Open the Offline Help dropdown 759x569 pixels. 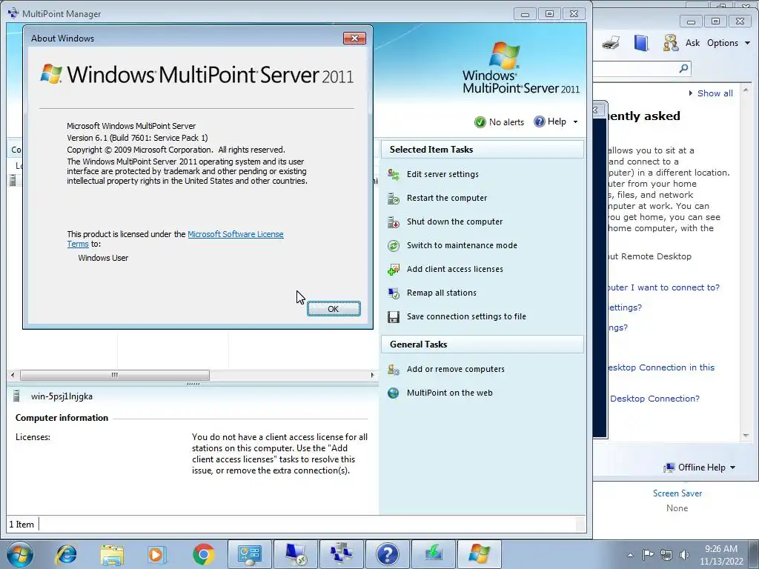click(700, 467)
